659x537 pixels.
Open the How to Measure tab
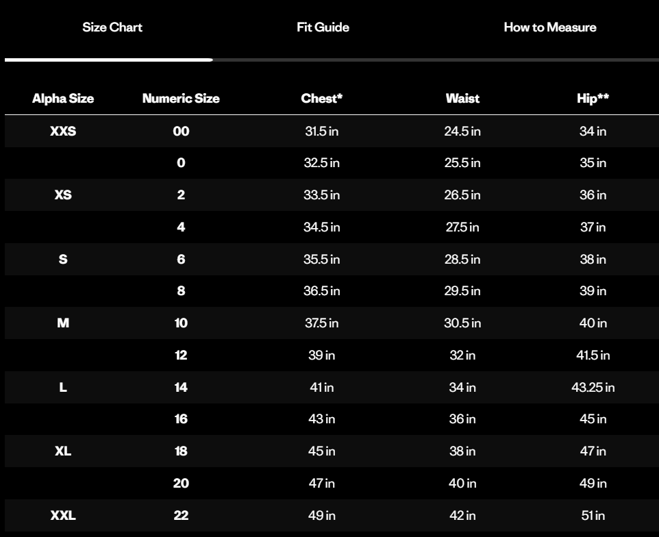(x=549, y=27)
